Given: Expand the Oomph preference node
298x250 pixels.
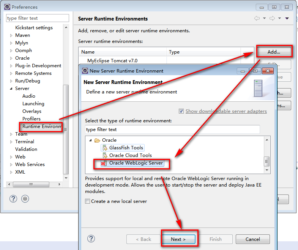Looking at the screenshot, I should click(x=11, y=51).
